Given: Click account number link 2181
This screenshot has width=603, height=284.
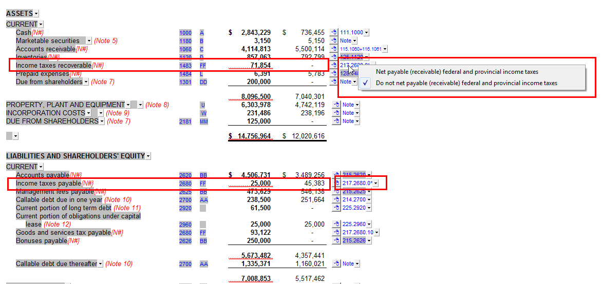Looking at the screenshot, I should coord(185,121).
